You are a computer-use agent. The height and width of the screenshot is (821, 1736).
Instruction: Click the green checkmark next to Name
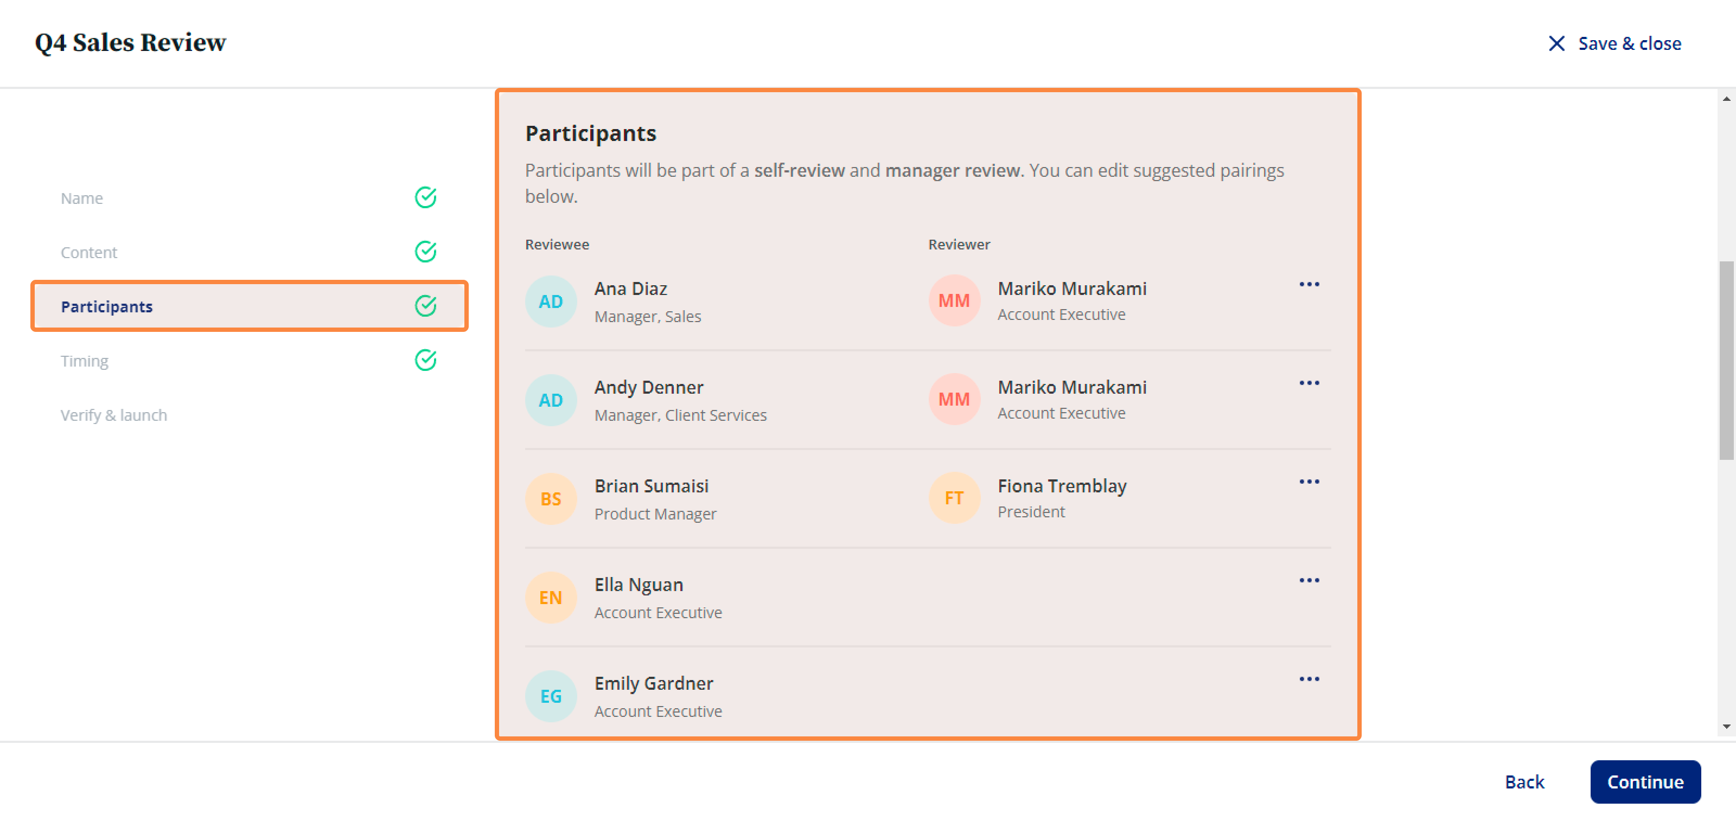point(425,197)
